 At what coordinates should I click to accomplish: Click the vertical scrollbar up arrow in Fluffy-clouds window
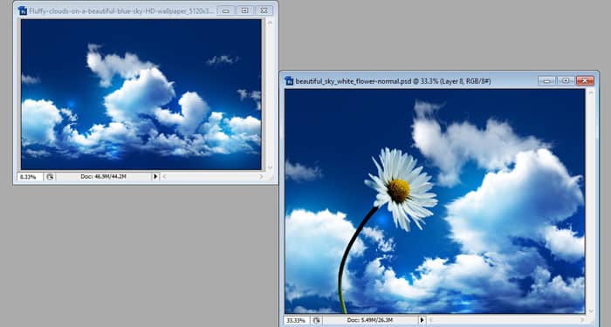tap(270, 23)
